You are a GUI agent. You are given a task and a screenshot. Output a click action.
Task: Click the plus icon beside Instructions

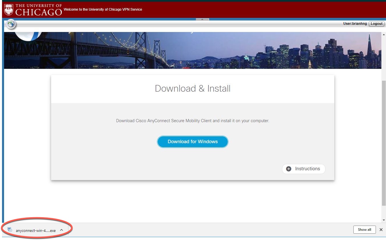tap(288, 169)
